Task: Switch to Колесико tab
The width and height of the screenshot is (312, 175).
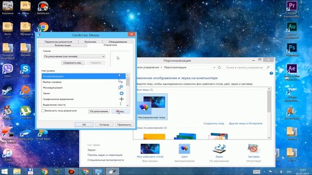Action: pos(90,42)
